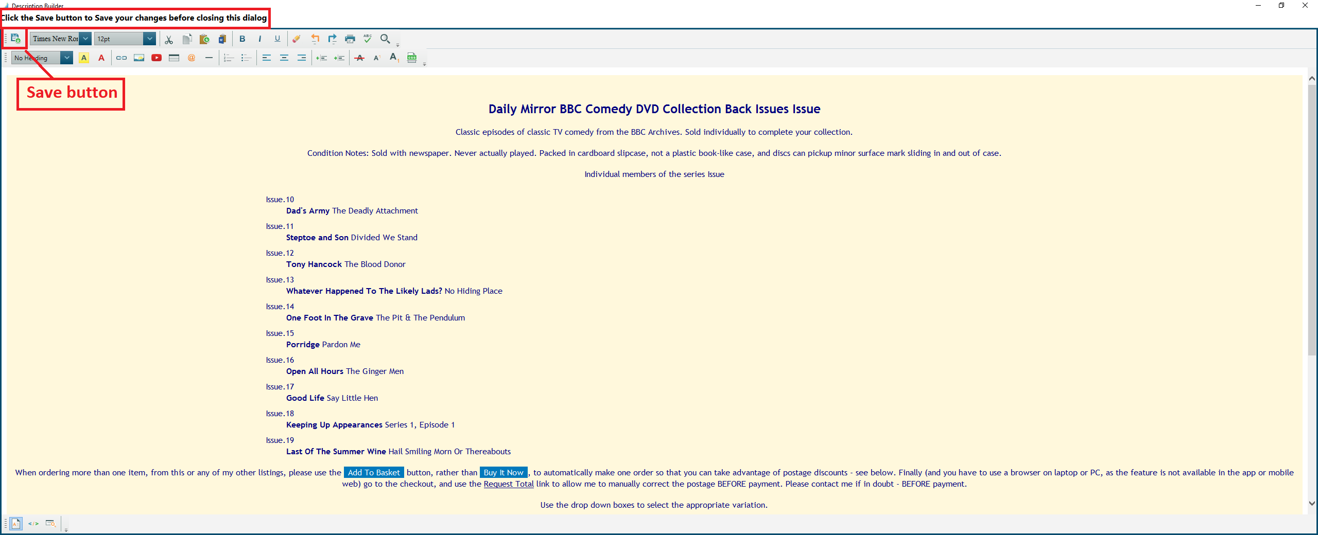Image resolution: width=1318 pixels, height=535 pixels.
Task: Click the Condition Notes paragraph
Action: (654, 153)
